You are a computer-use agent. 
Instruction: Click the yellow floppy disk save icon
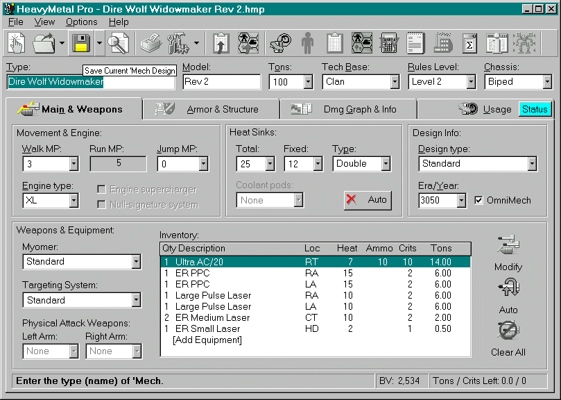(81, 43)
